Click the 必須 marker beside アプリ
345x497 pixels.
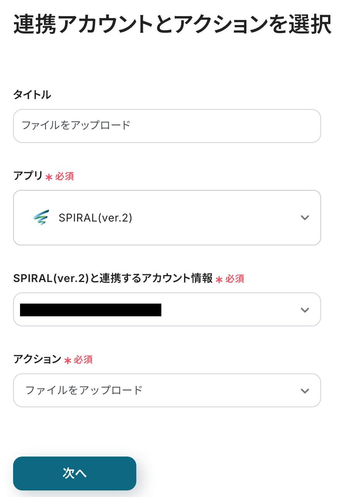pos(65,176)
